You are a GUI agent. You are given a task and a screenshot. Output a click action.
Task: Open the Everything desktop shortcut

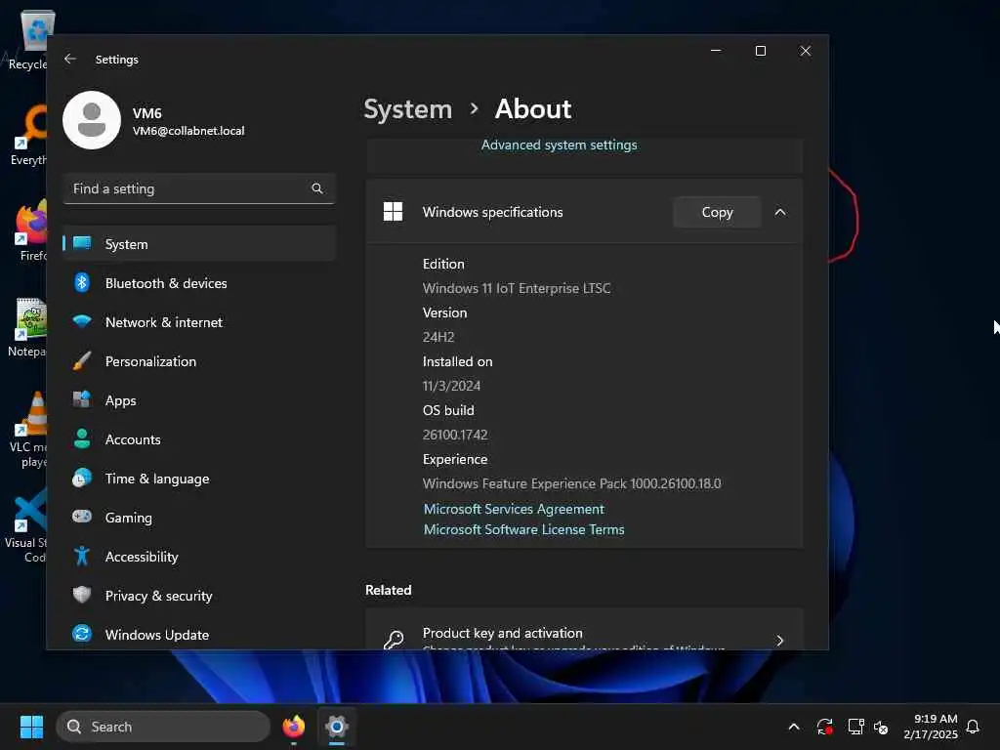tap(29, 135)
